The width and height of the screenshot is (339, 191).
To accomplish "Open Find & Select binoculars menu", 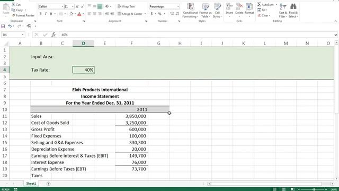I will point(293,11).
